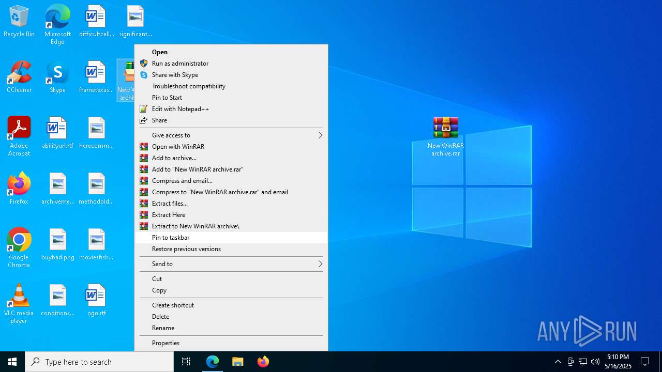
Task: Open the clock showing 5:10 PM
Action: click(618, 362)
